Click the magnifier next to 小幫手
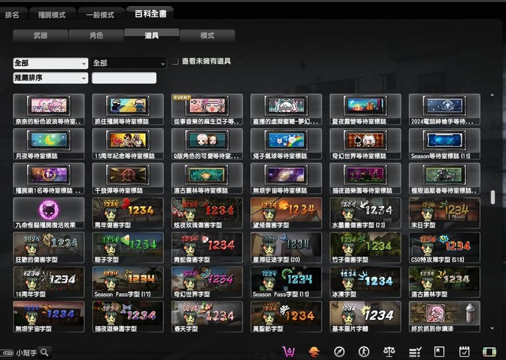This screenshot has width=506, height=360. pos(44,352)
